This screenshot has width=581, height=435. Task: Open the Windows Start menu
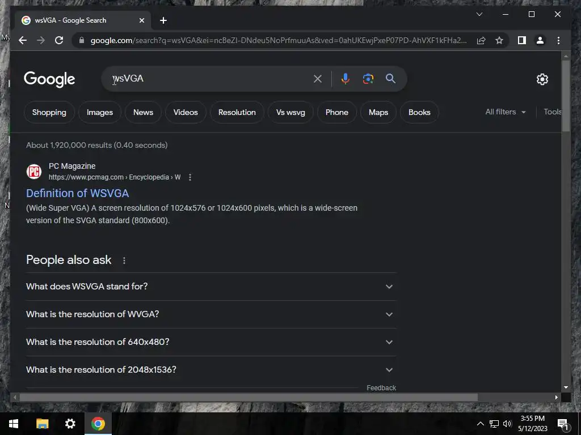[x=14, y=424]
